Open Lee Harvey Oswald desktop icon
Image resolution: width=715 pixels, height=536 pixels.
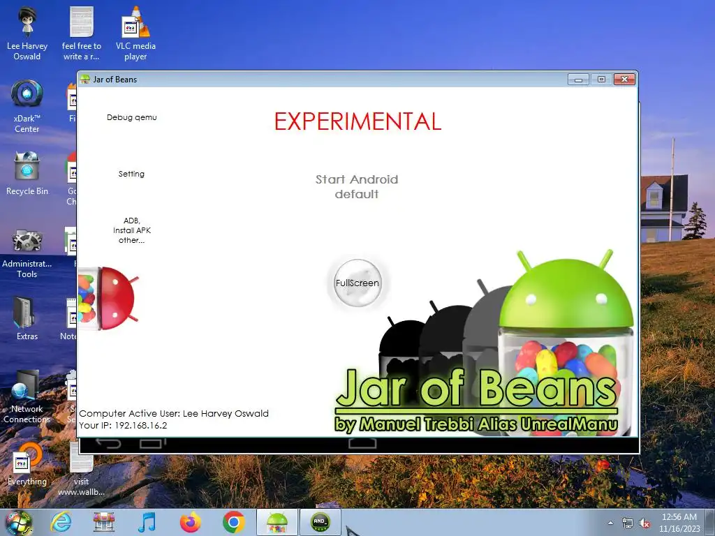click(x=27, y=34)
